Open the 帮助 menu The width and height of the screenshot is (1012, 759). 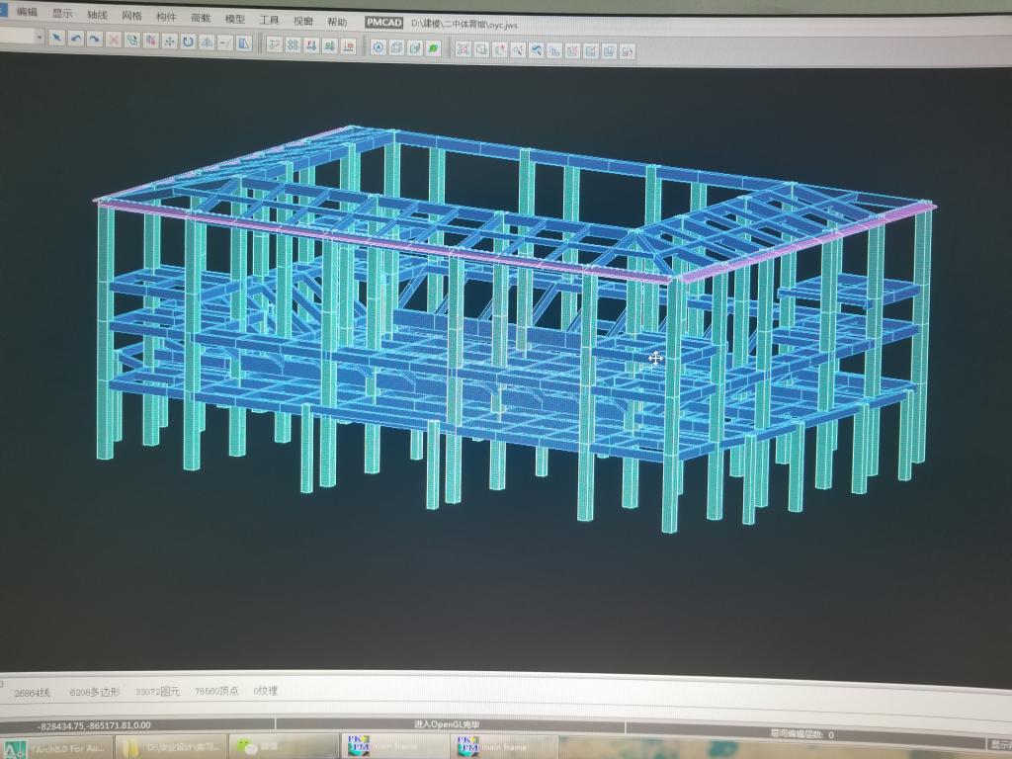337,21
